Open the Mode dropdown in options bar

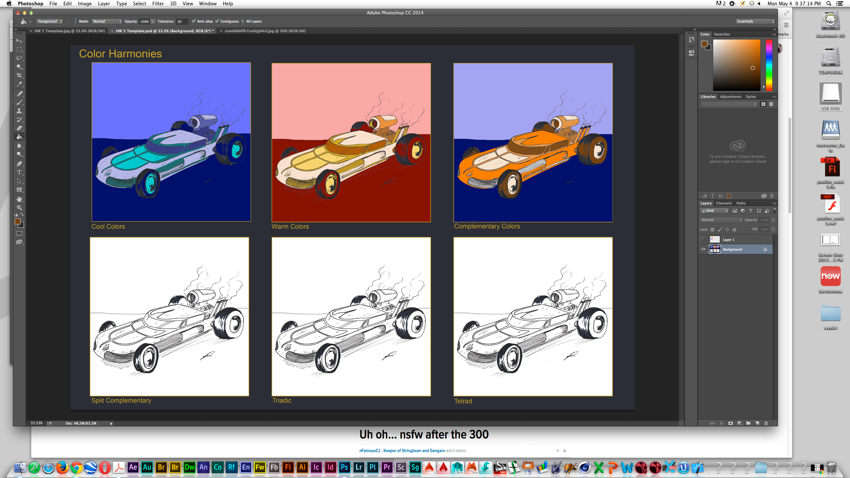pyautogui.click(x=107, y=22)
